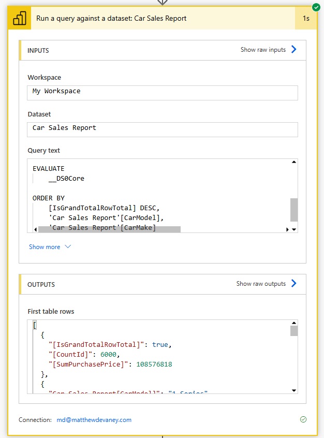Click outputs box scroll down arrow
Screen dimensions: 324x438
click(x=294, y=390)
